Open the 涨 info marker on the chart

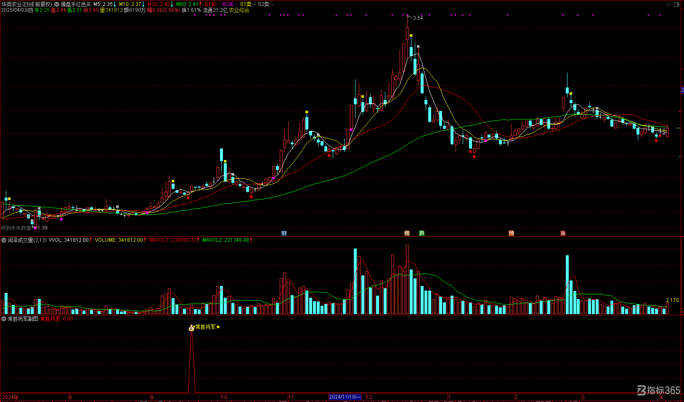point(563,233)
